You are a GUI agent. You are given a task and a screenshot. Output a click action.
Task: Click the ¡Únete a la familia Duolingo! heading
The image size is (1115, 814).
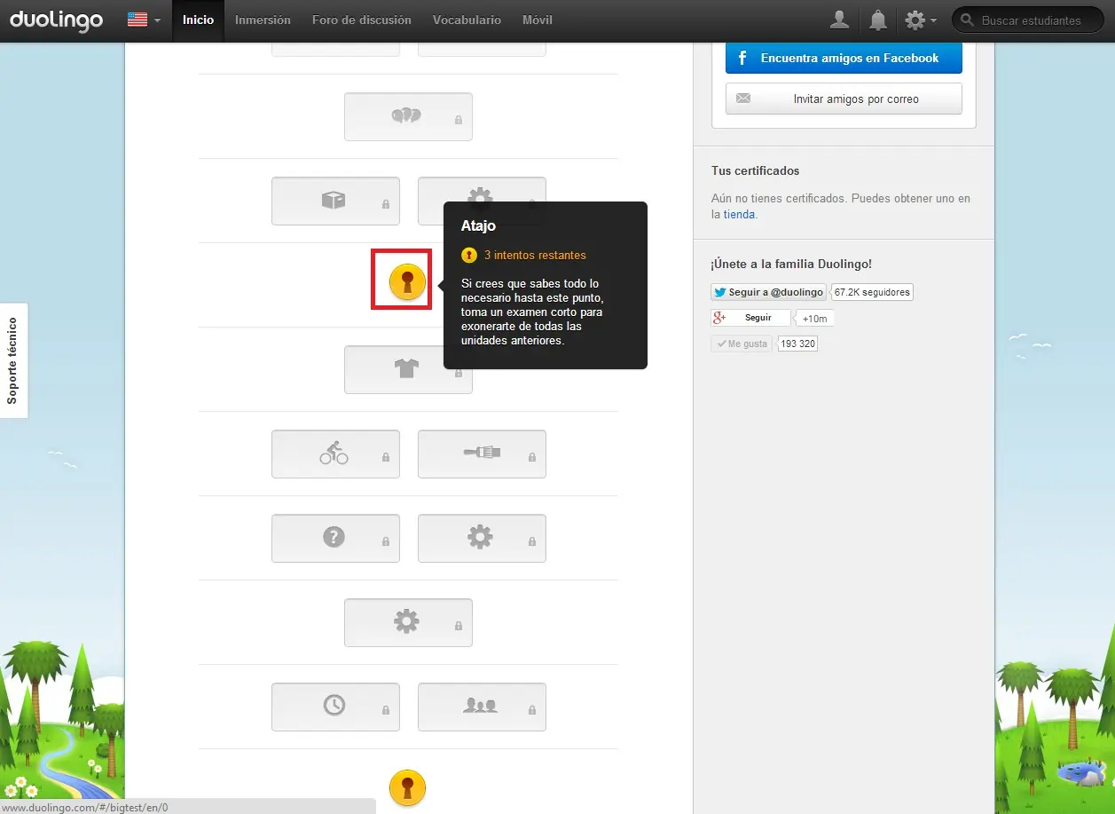tap(791, 265)
